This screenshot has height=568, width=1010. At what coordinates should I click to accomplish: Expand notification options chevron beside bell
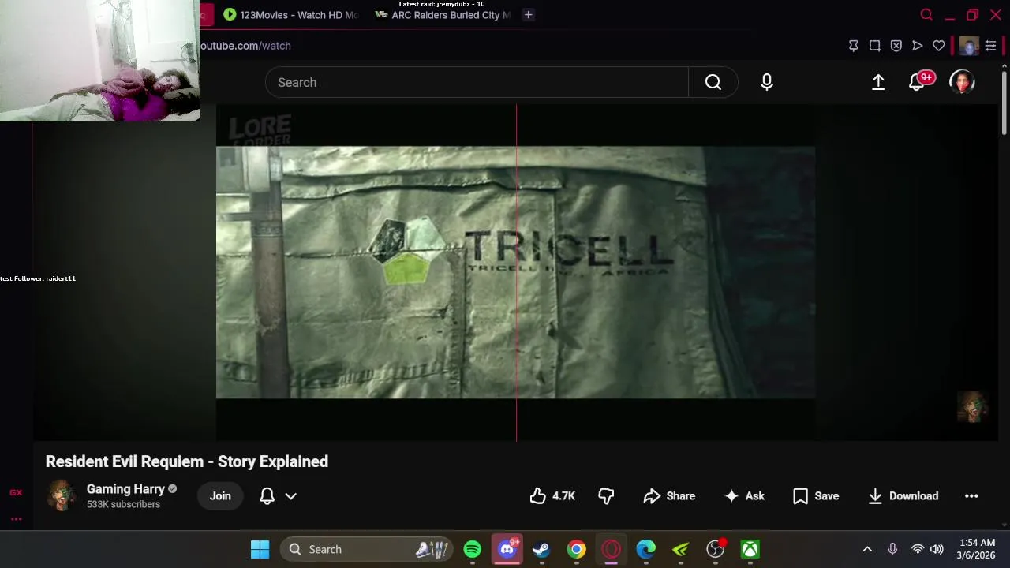[290, 496]
